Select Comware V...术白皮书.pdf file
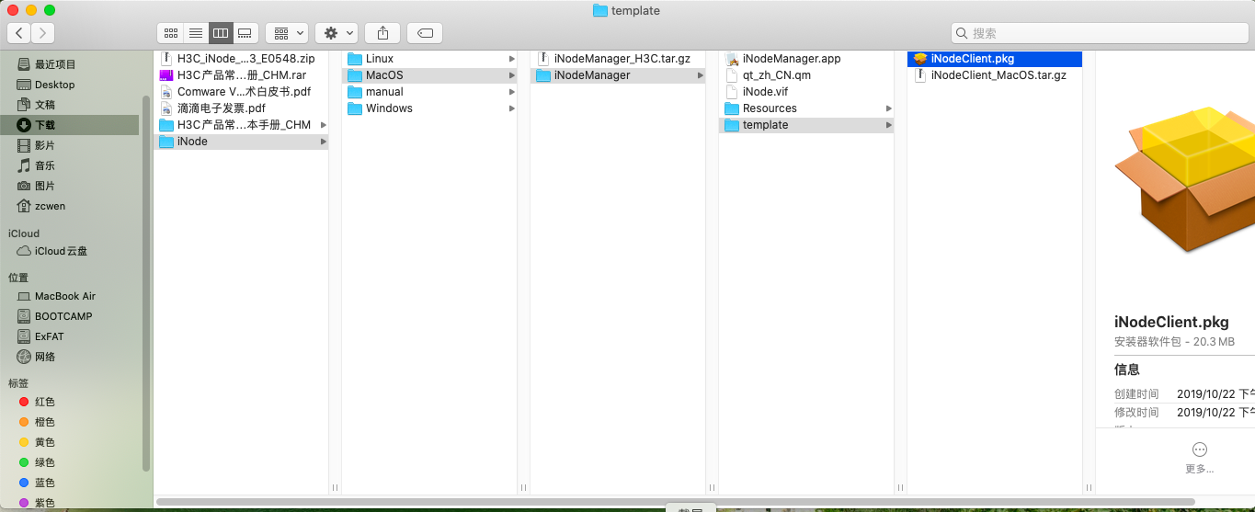Viewport: 1255px width, 512px height. [x=241, y=92]
